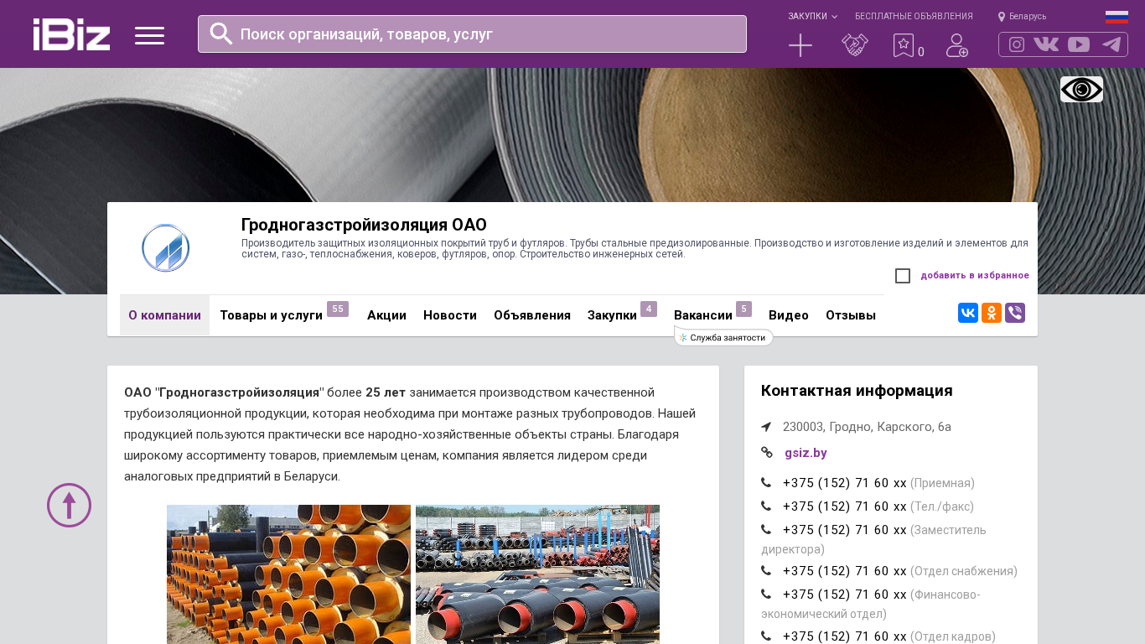1145x644 pixels.
Task: Open the favorites bookmark star icon
Action: click(904, 45)
